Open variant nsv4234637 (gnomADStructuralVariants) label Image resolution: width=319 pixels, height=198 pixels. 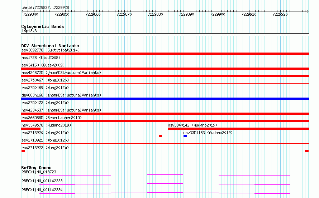61,110
